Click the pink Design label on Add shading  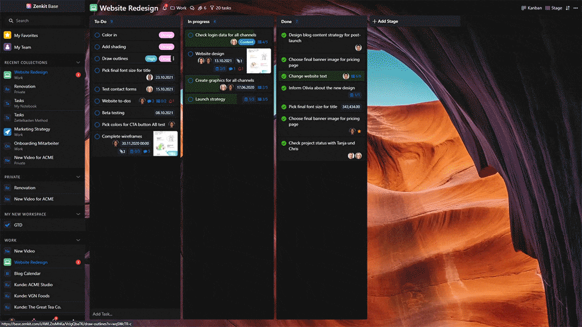166,47
